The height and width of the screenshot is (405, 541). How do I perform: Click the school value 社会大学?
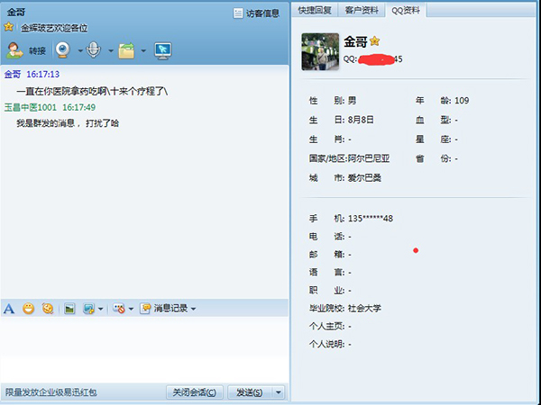(x=364, y=308)
